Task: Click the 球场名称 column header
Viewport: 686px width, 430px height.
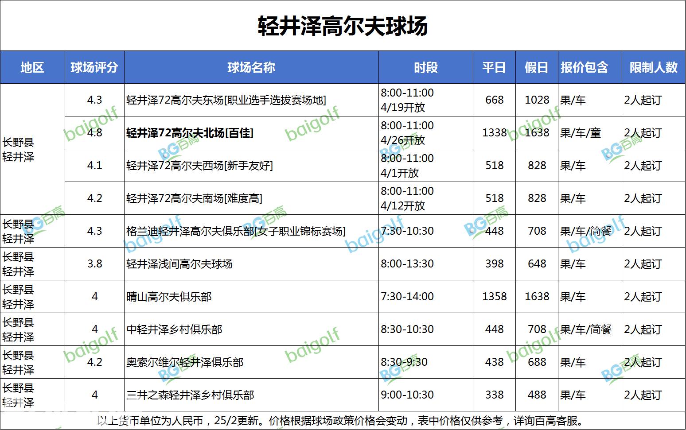Action: [x=251, y=67]
